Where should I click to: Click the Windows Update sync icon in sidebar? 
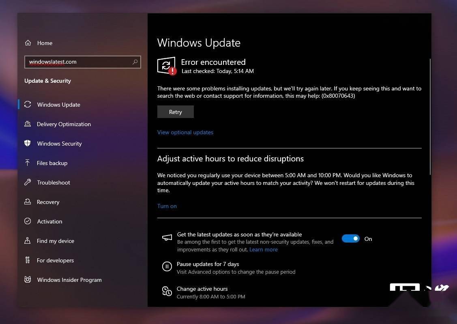pos(28,104)
